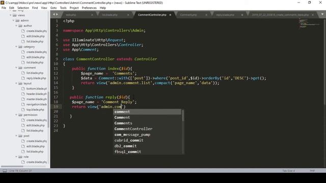This screenshot has height=183, width=326.
Task: Collapse the views folder
Action: (11, 15)
